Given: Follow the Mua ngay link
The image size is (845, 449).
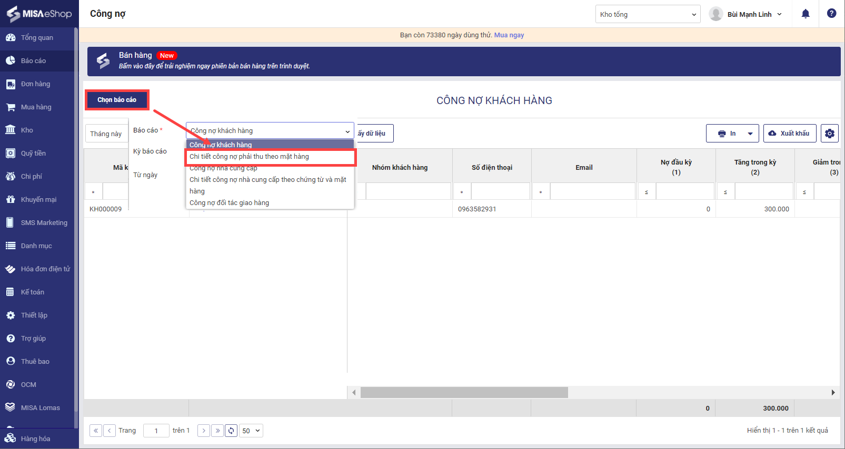Looking at the screenshot, I should tap(509, 35).
